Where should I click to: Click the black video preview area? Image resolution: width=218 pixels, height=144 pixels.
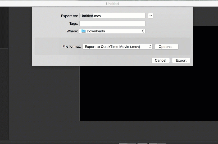pos(149,93)
